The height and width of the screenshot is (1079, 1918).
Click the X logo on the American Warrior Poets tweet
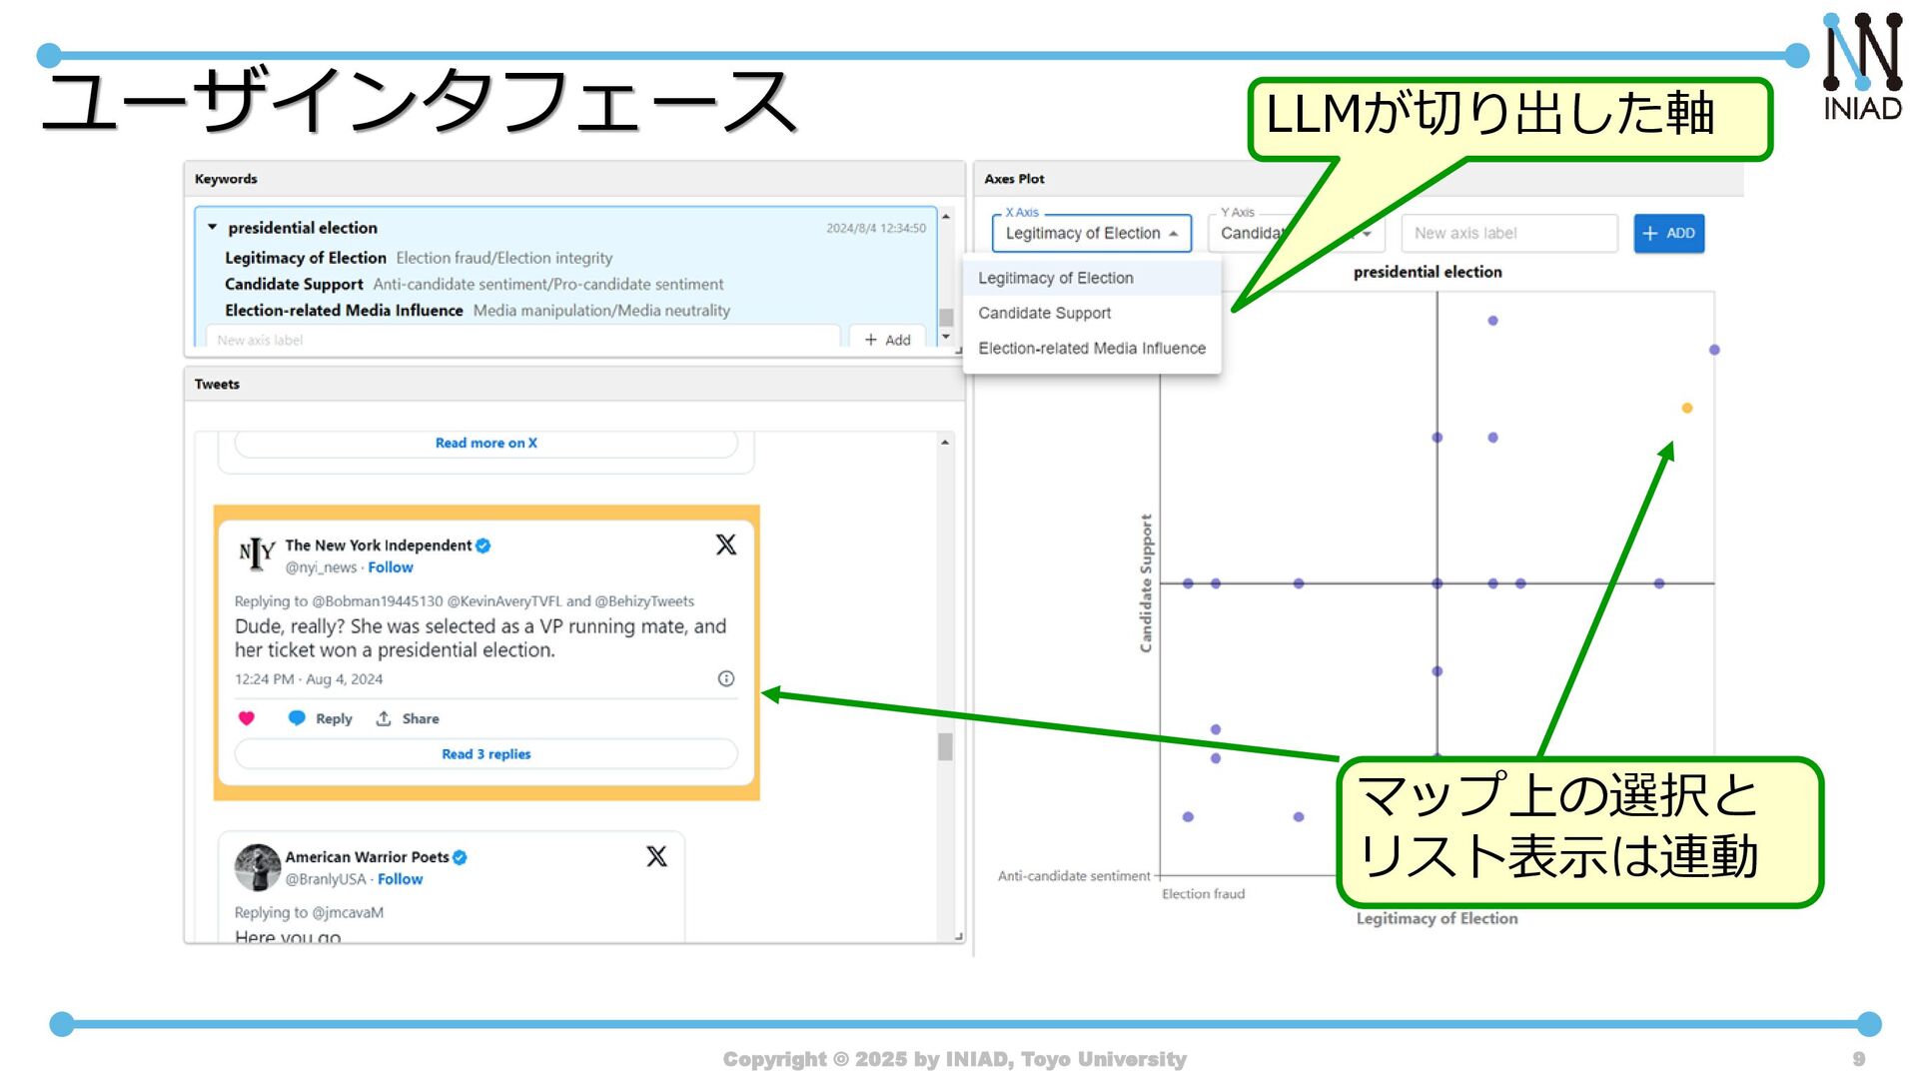click(656, 856)
